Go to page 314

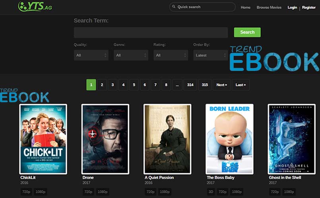coord(190,85)
